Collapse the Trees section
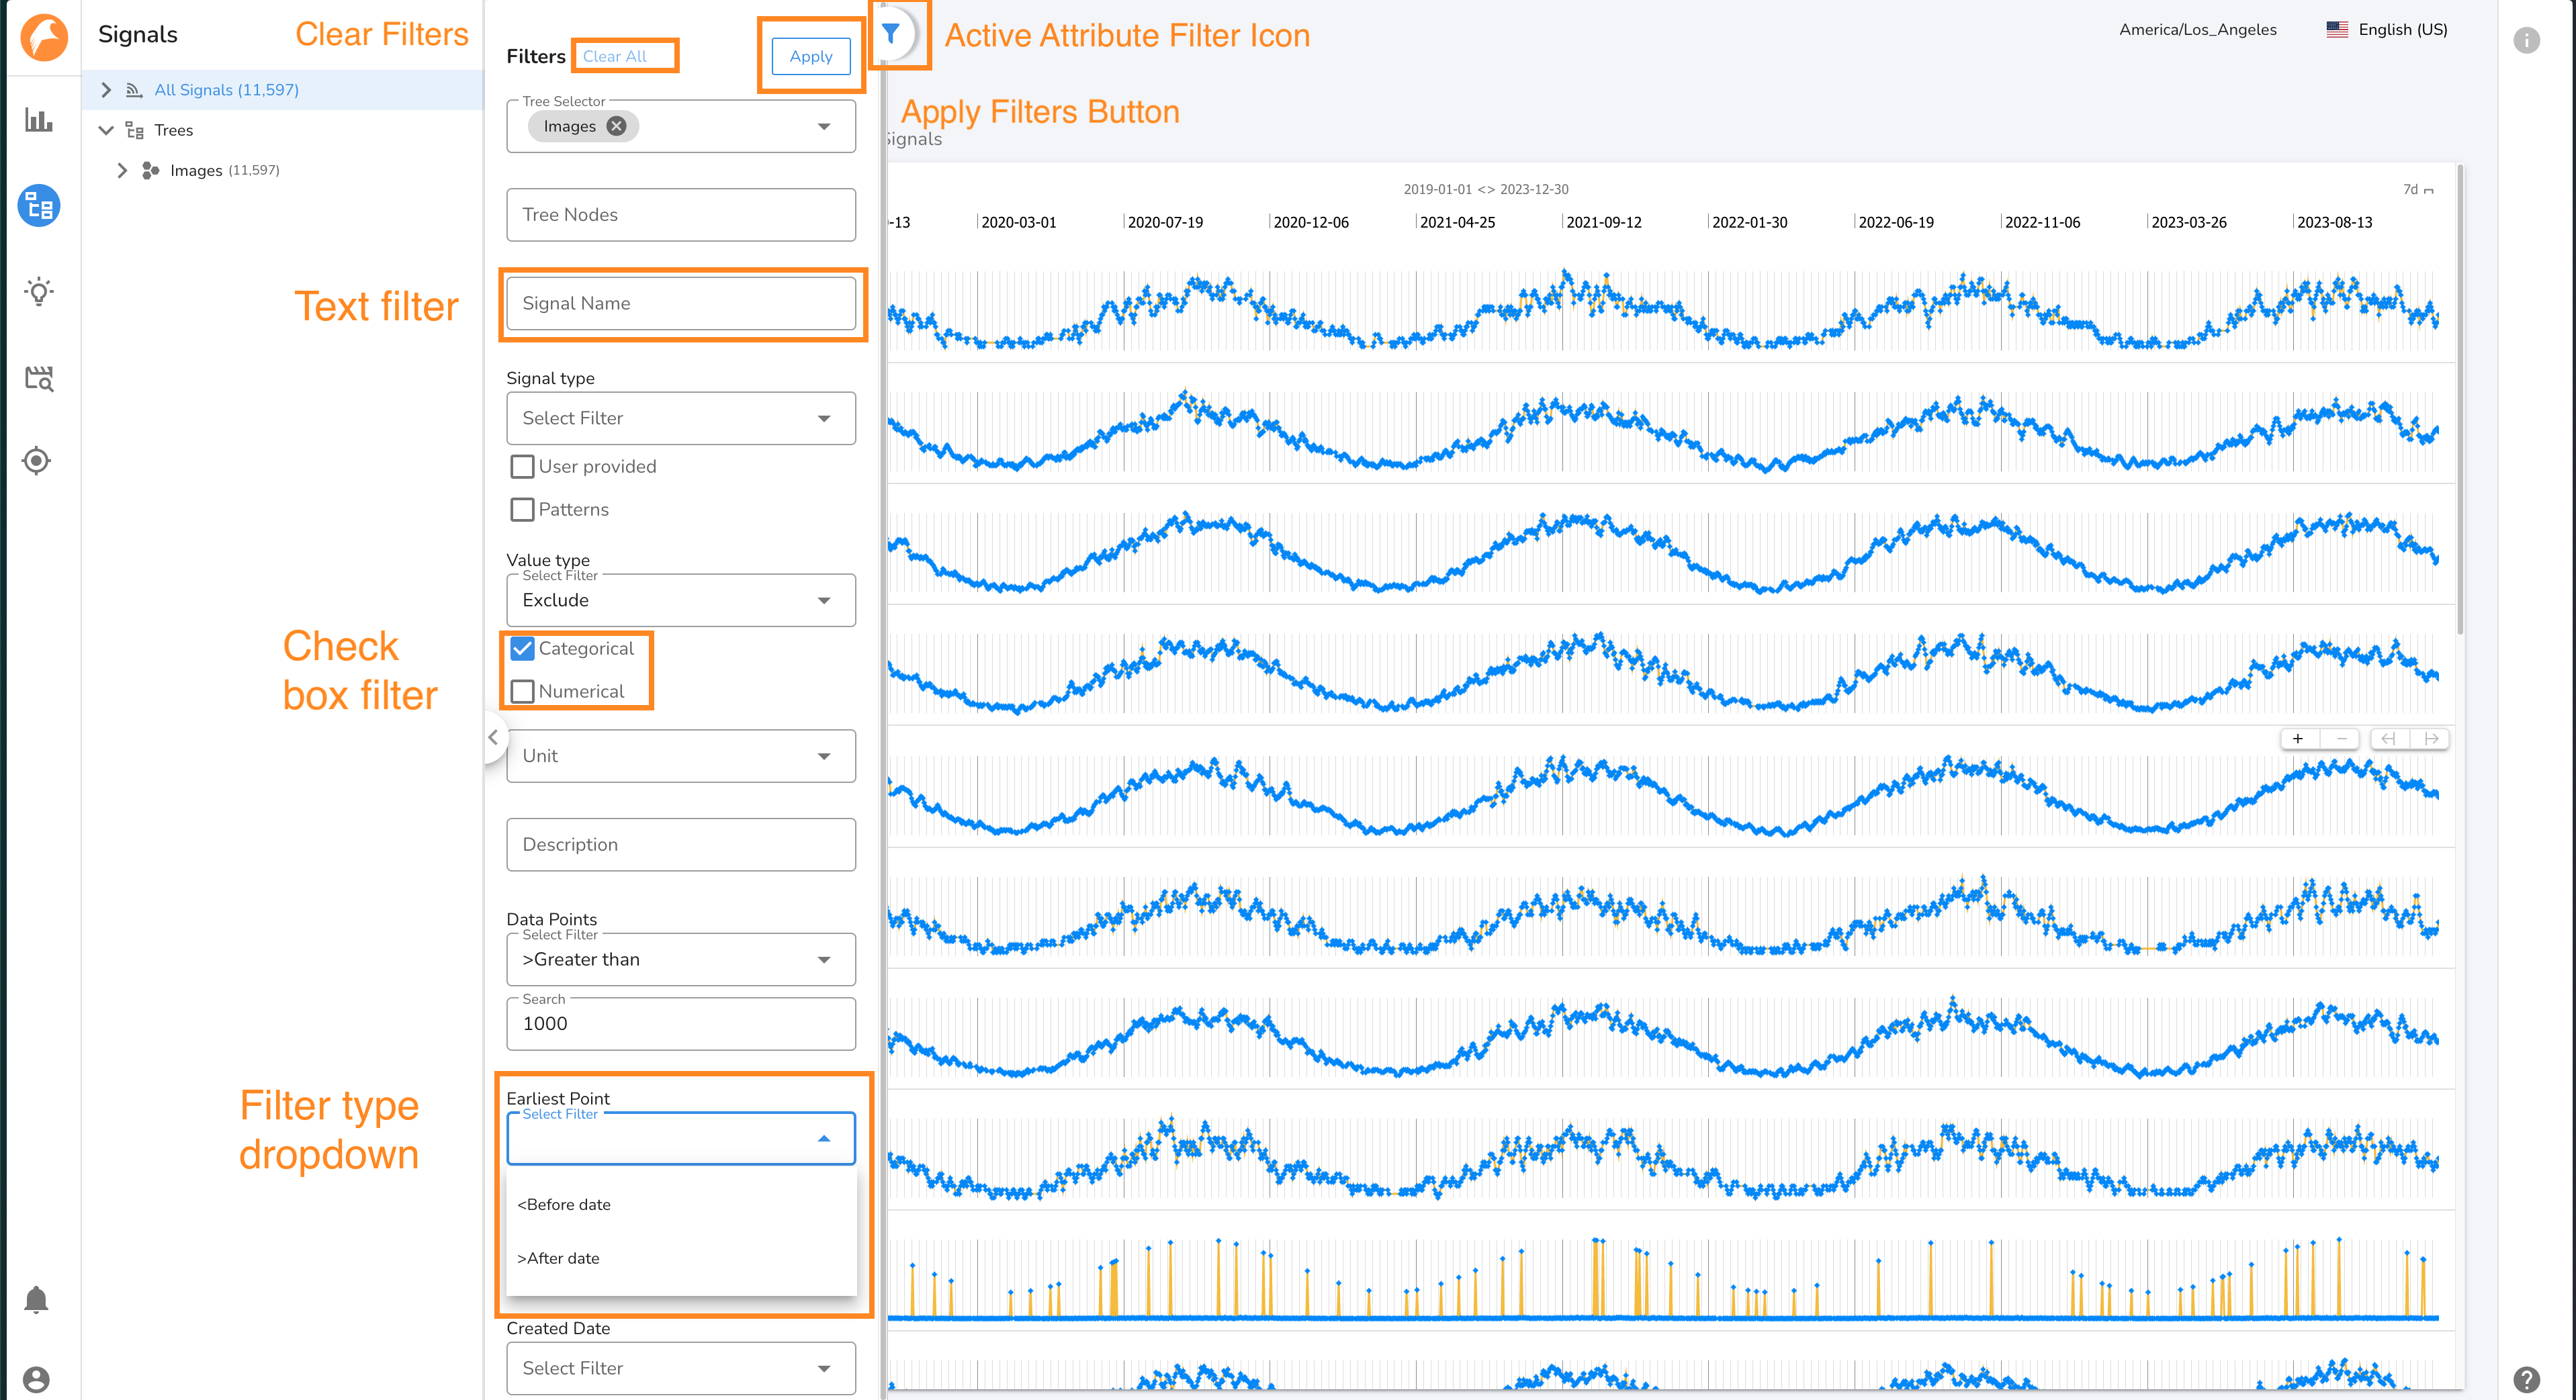 pos(106,130)
